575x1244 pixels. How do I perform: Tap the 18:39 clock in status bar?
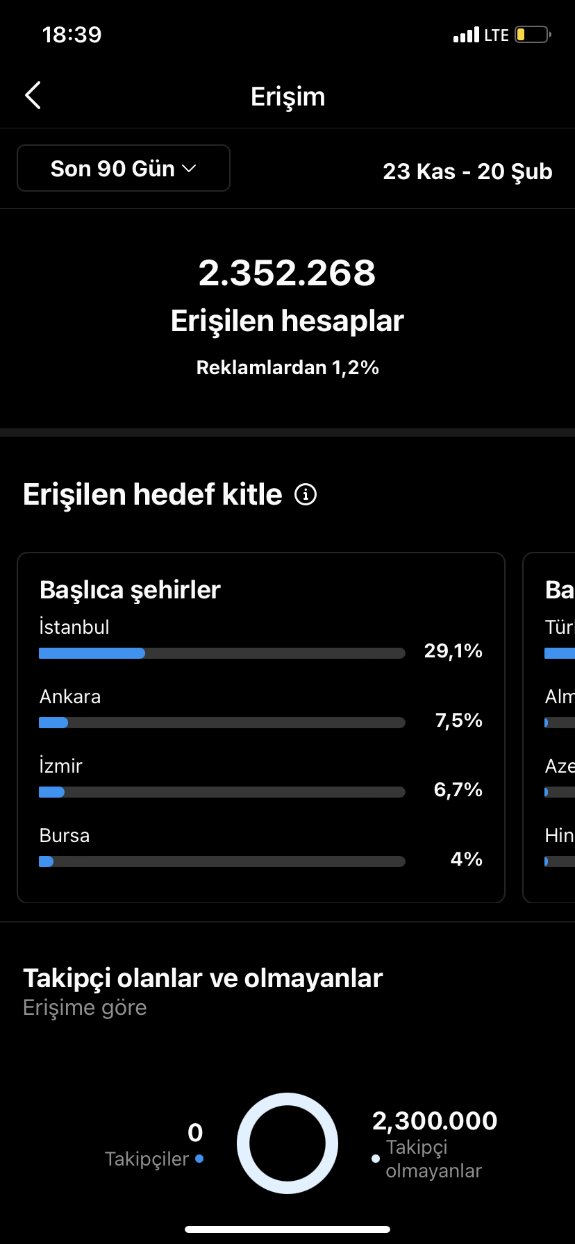[x=72, y=34]
